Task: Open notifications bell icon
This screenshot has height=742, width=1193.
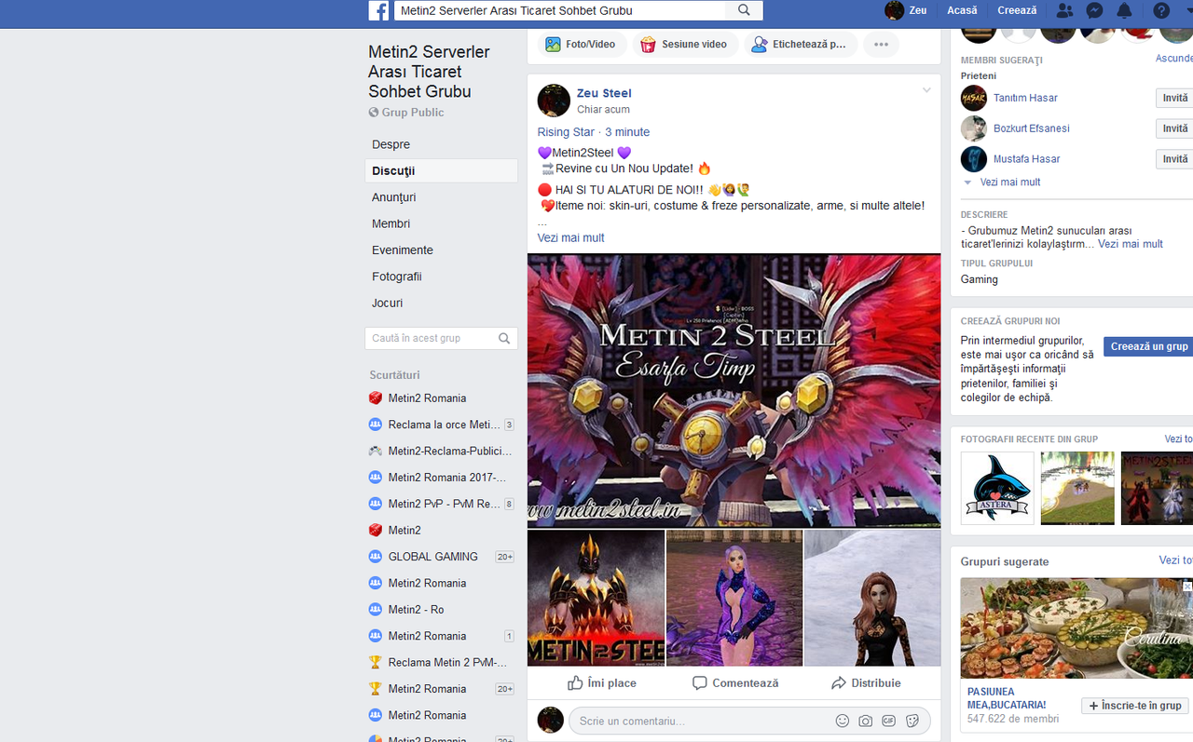Action: pyautogui.click(x=1125, y=11)
